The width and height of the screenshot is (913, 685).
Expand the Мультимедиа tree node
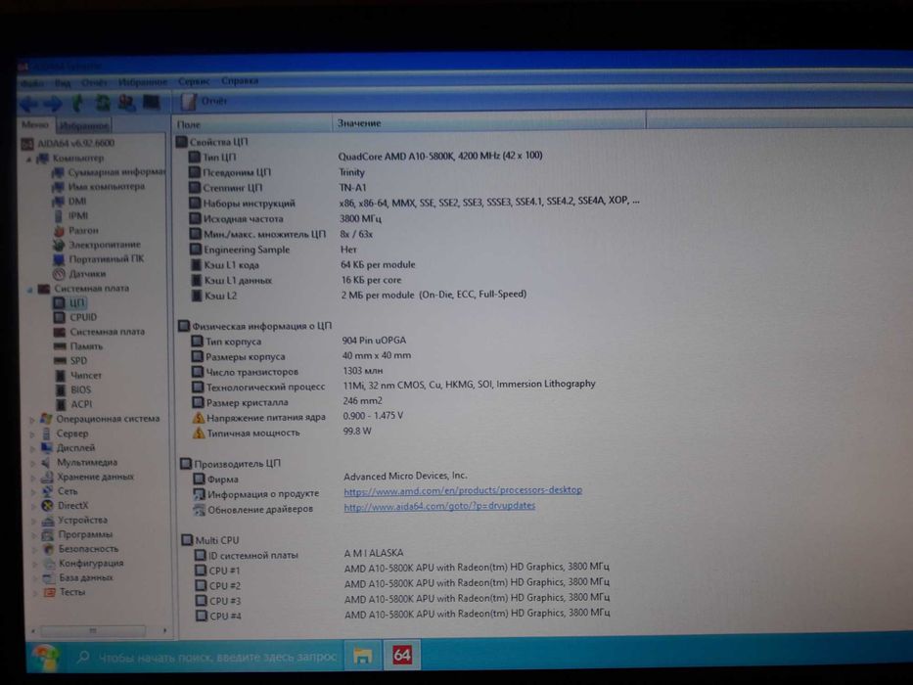pyautogui.click(x=32, y=463)
